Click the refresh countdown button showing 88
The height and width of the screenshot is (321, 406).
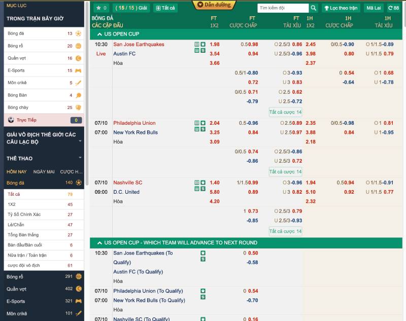click(x=394, y=8)
